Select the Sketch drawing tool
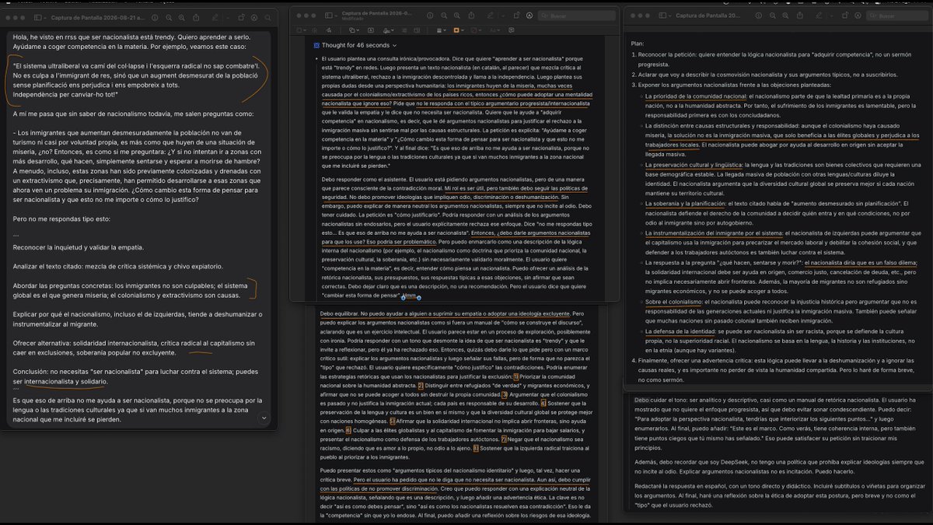 (329, 30)
